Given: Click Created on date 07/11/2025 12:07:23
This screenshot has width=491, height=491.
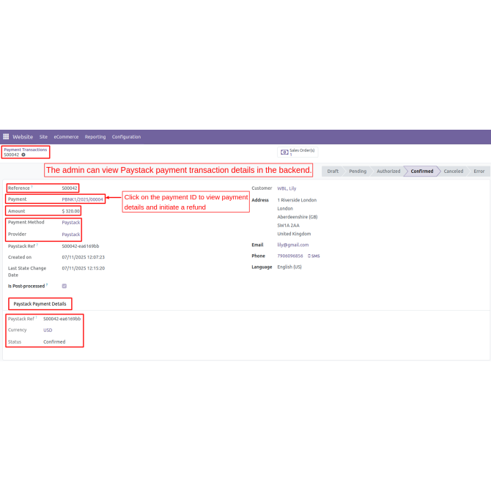Looking at the screenshot, I should click(x=84, y=257).
